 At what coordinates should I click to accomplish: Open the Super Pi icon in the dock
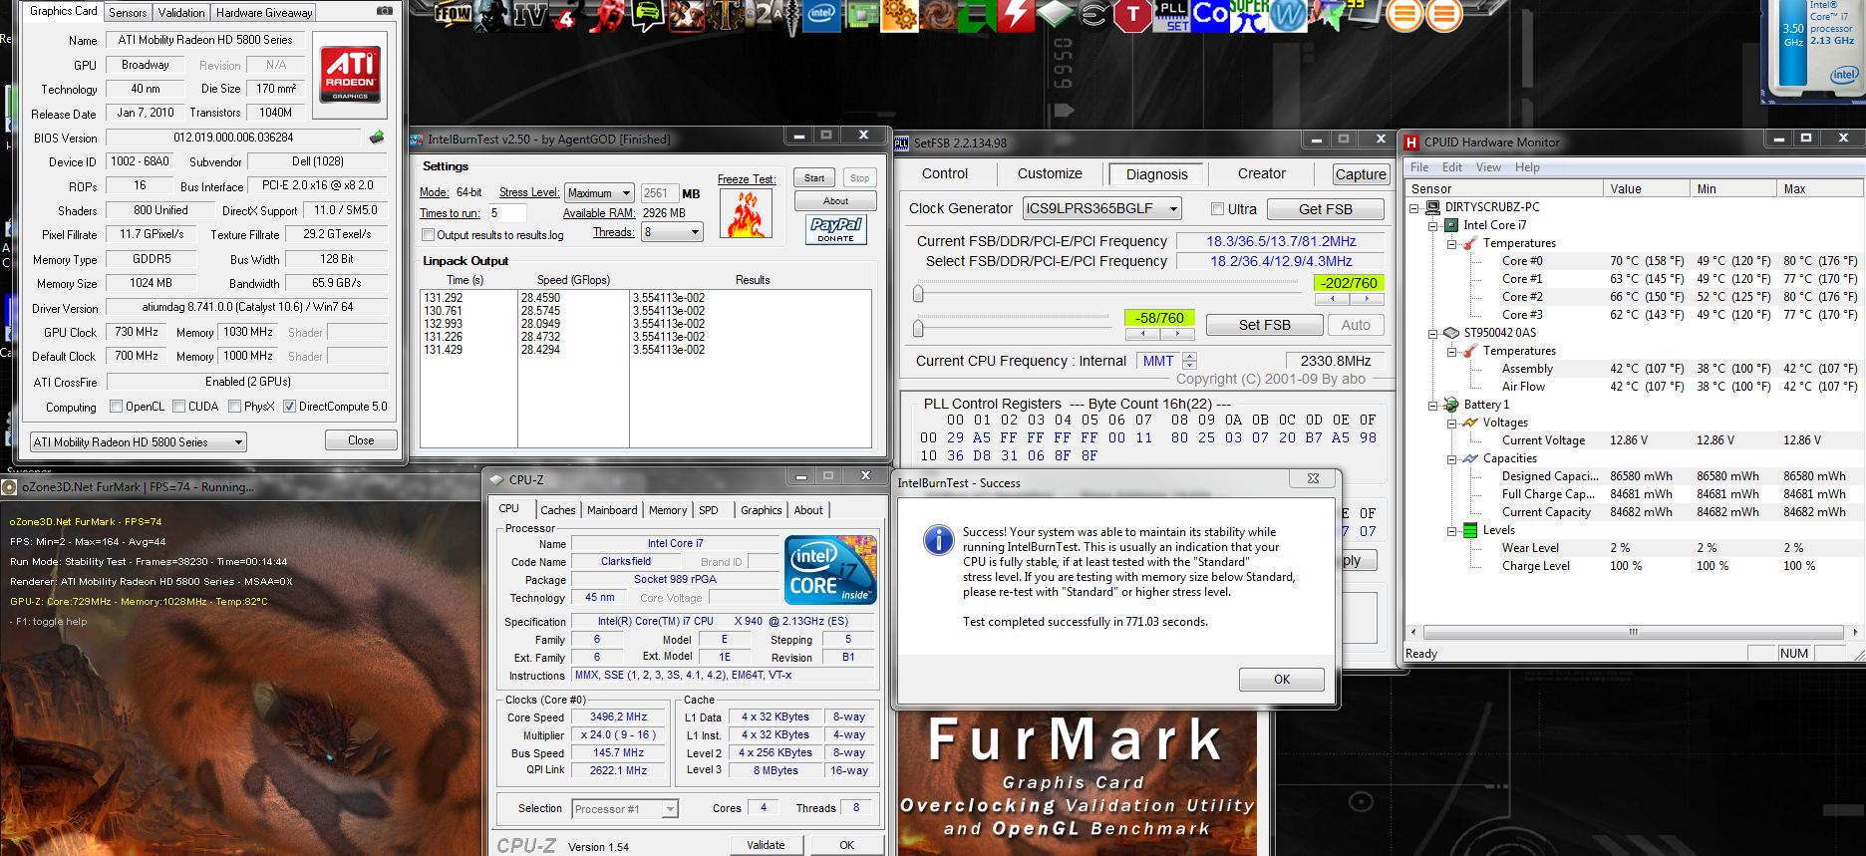(1248, 15)
